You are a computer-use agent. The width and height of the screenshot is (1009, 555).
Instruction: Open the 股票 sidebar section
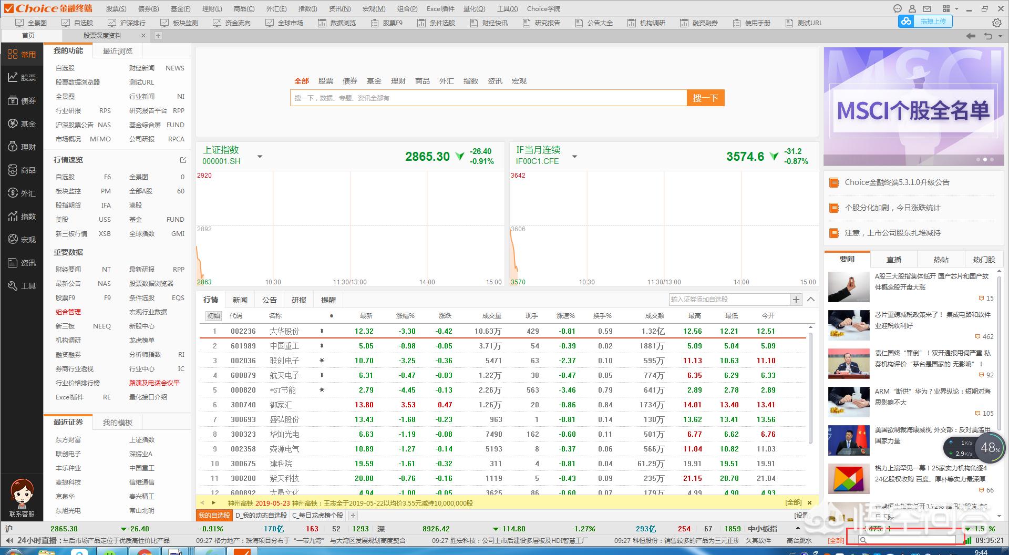(22, 78)
